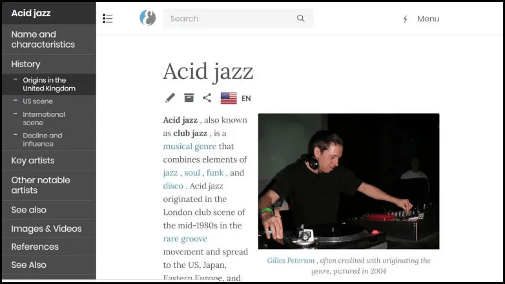Go to US scene subsection

point(37,101)
